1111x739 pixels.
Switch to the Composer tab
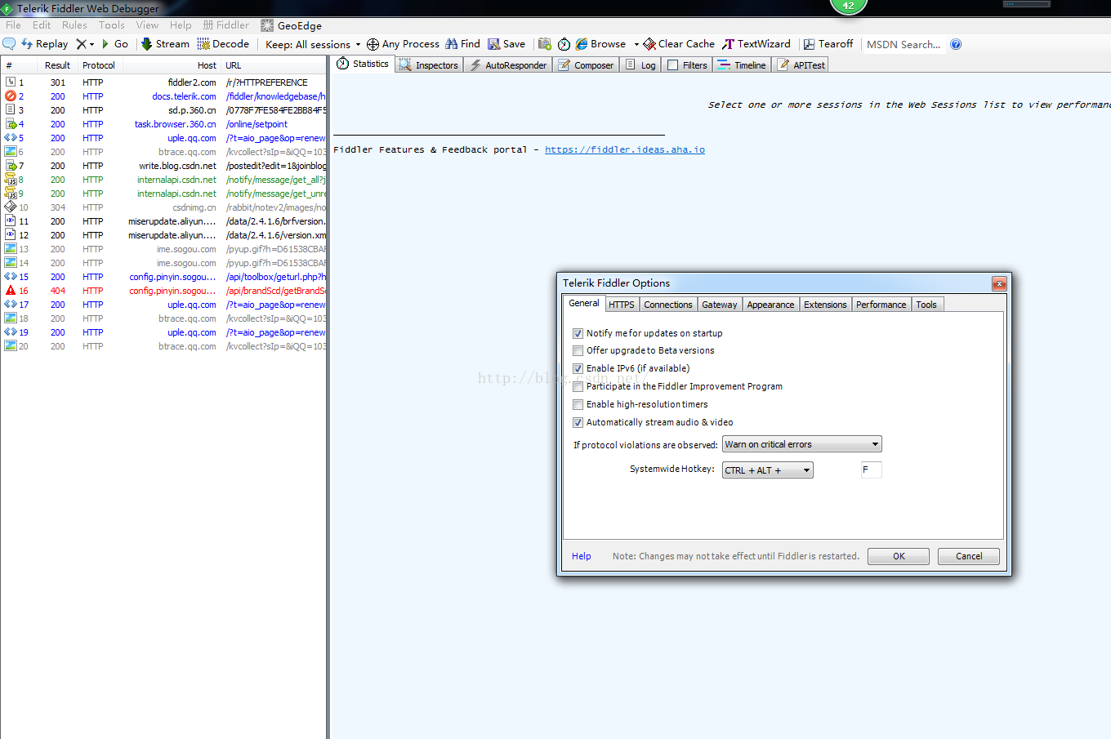586,65
